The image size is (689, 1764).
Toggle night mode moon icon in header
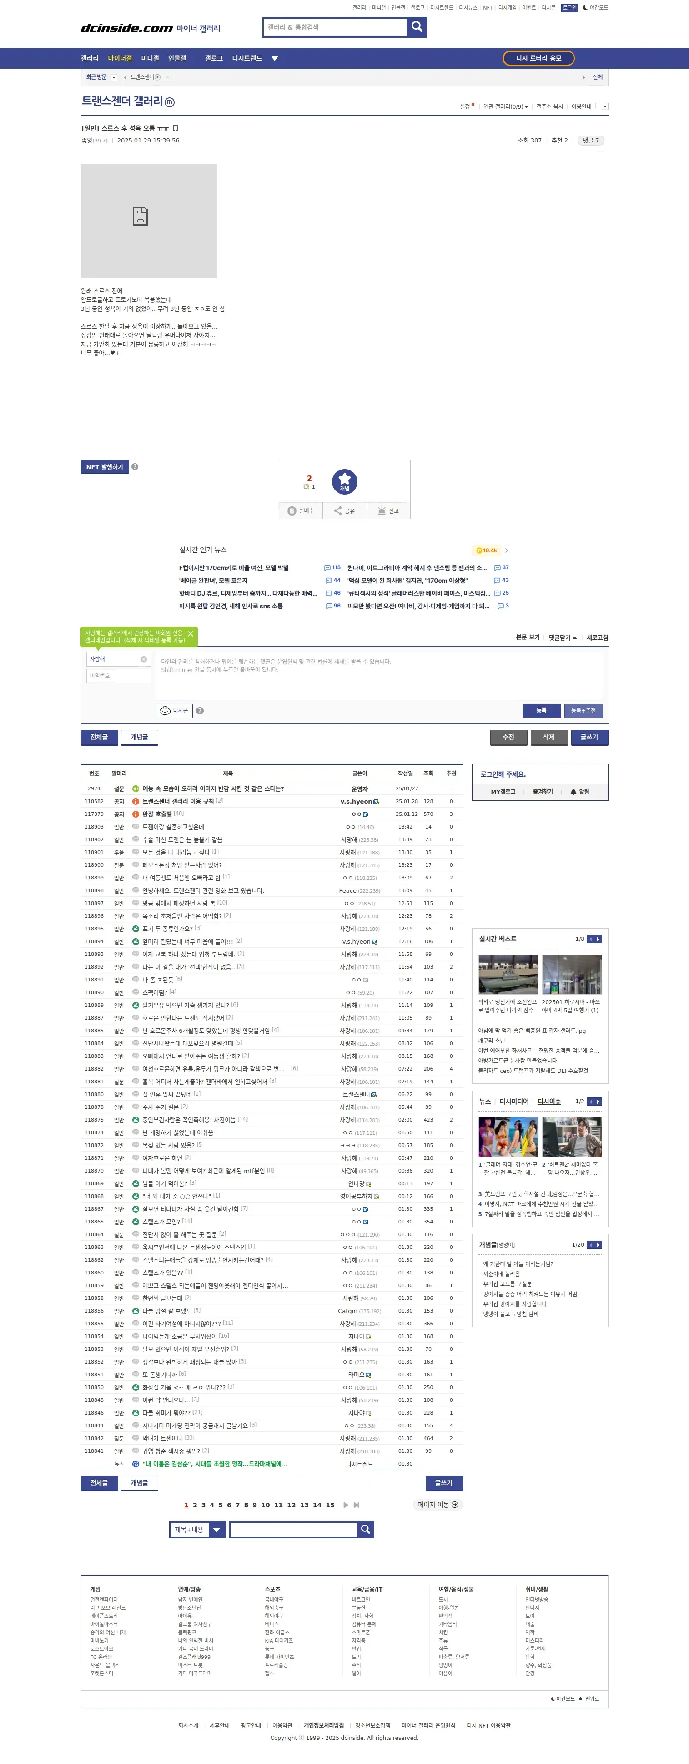coord(585,8)
